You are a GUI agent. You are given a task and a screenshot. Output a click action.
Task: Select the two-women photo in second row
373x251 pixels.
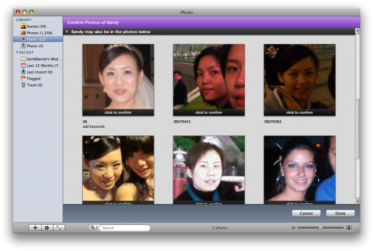click(x=118, y=169)
